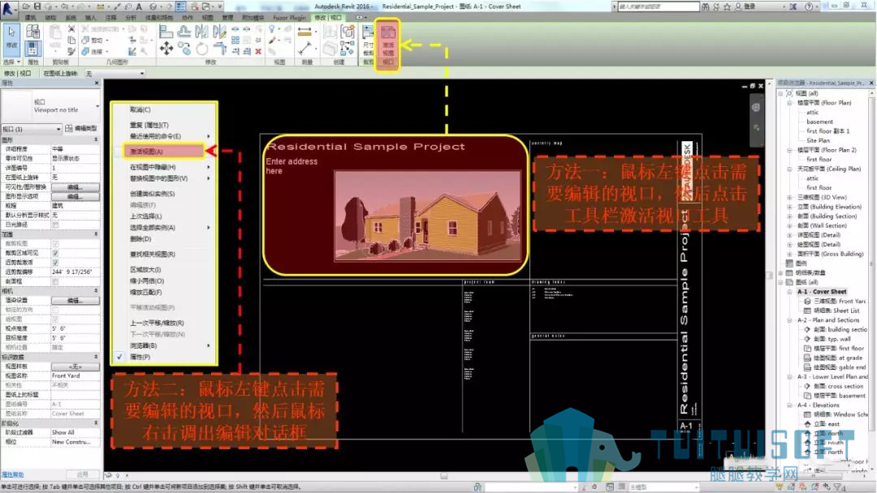877x493 pixels.
Task: Click the Save icon in quick access toolbar
Action: click(x=37, y=6)
